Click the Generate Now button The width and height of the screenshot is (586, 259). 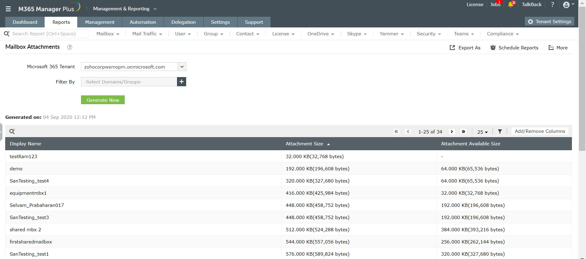pyautogui.click(x=103, y=100)
